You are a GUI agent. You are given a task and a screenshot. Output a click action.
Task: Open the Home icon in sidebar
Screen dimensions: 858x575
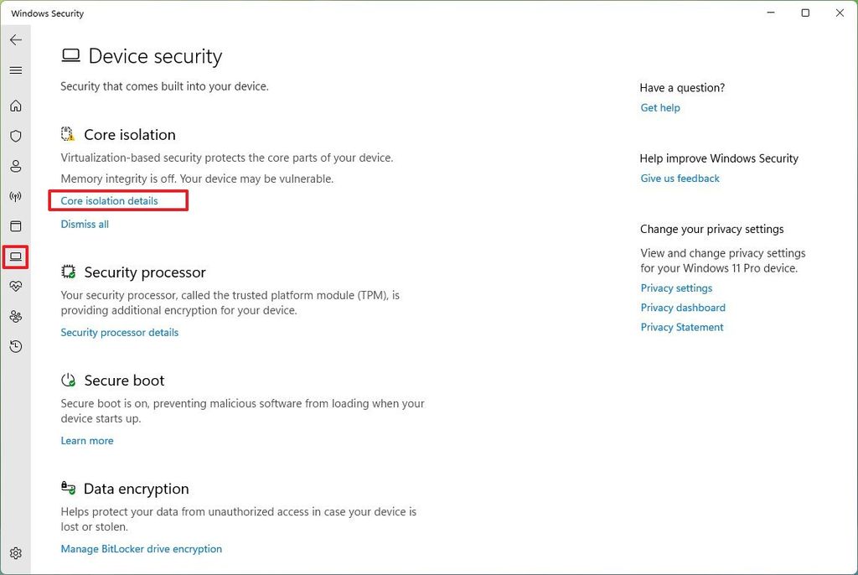pyautogui.click(x=15, y=106)
